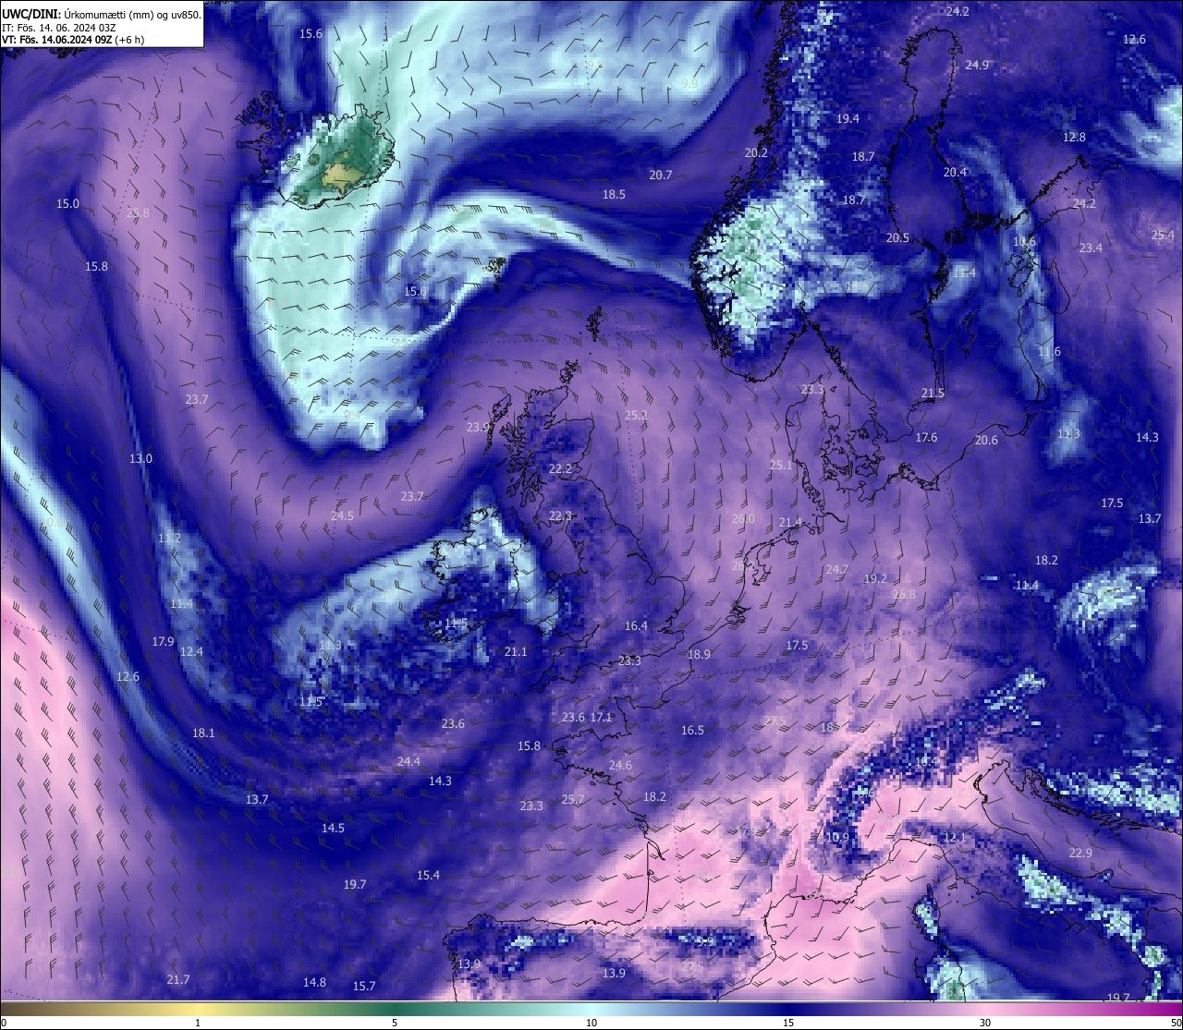Screen dimensions: 1183x1030
Task: Click the map value '20.2'
Action: point(756,152)
